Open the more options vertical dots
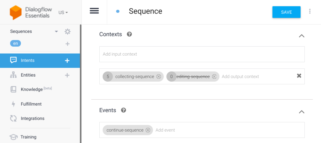This screenshot has width=321, height=143. pyautogui.click(x=310, y=11)
